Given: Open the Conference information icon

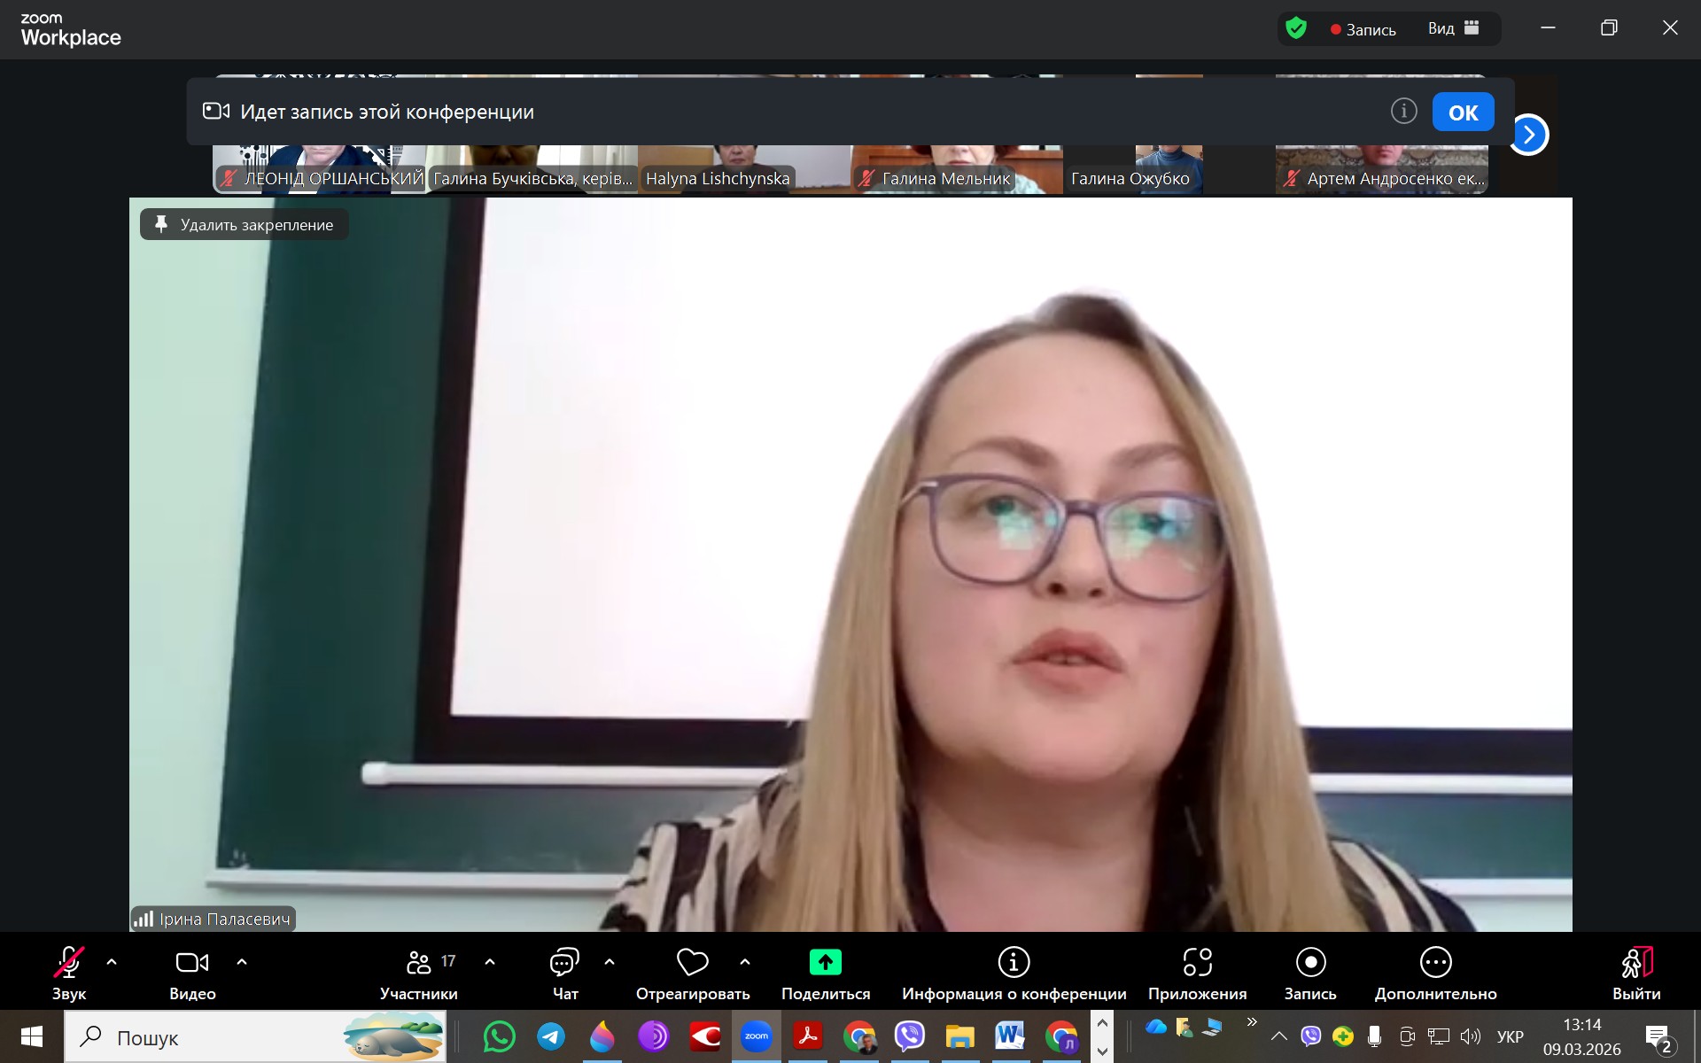Looking at the screenshot, I should pos(1014,962).
